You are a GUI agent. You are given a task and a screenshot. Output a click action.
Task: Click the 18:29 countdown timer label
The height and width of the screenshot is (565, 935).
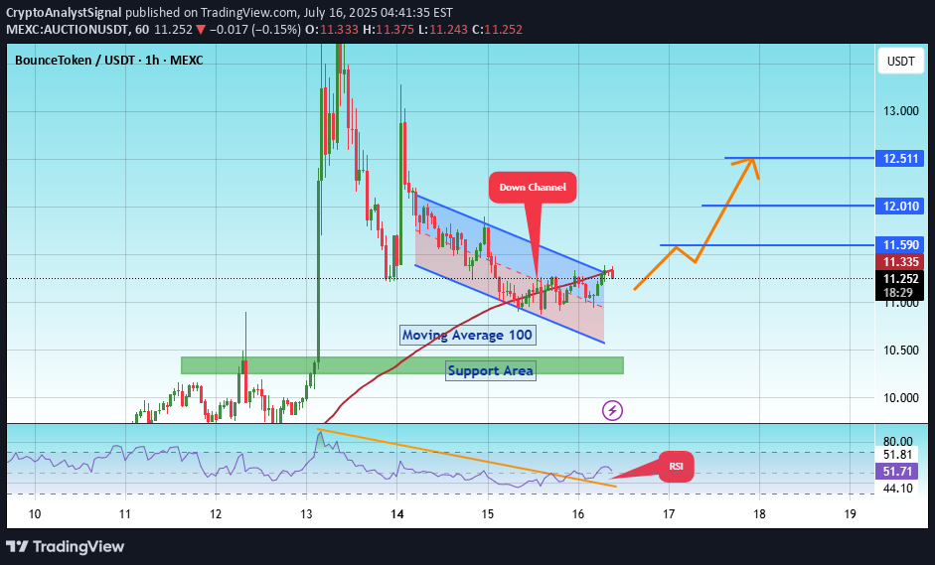[897, 293]
